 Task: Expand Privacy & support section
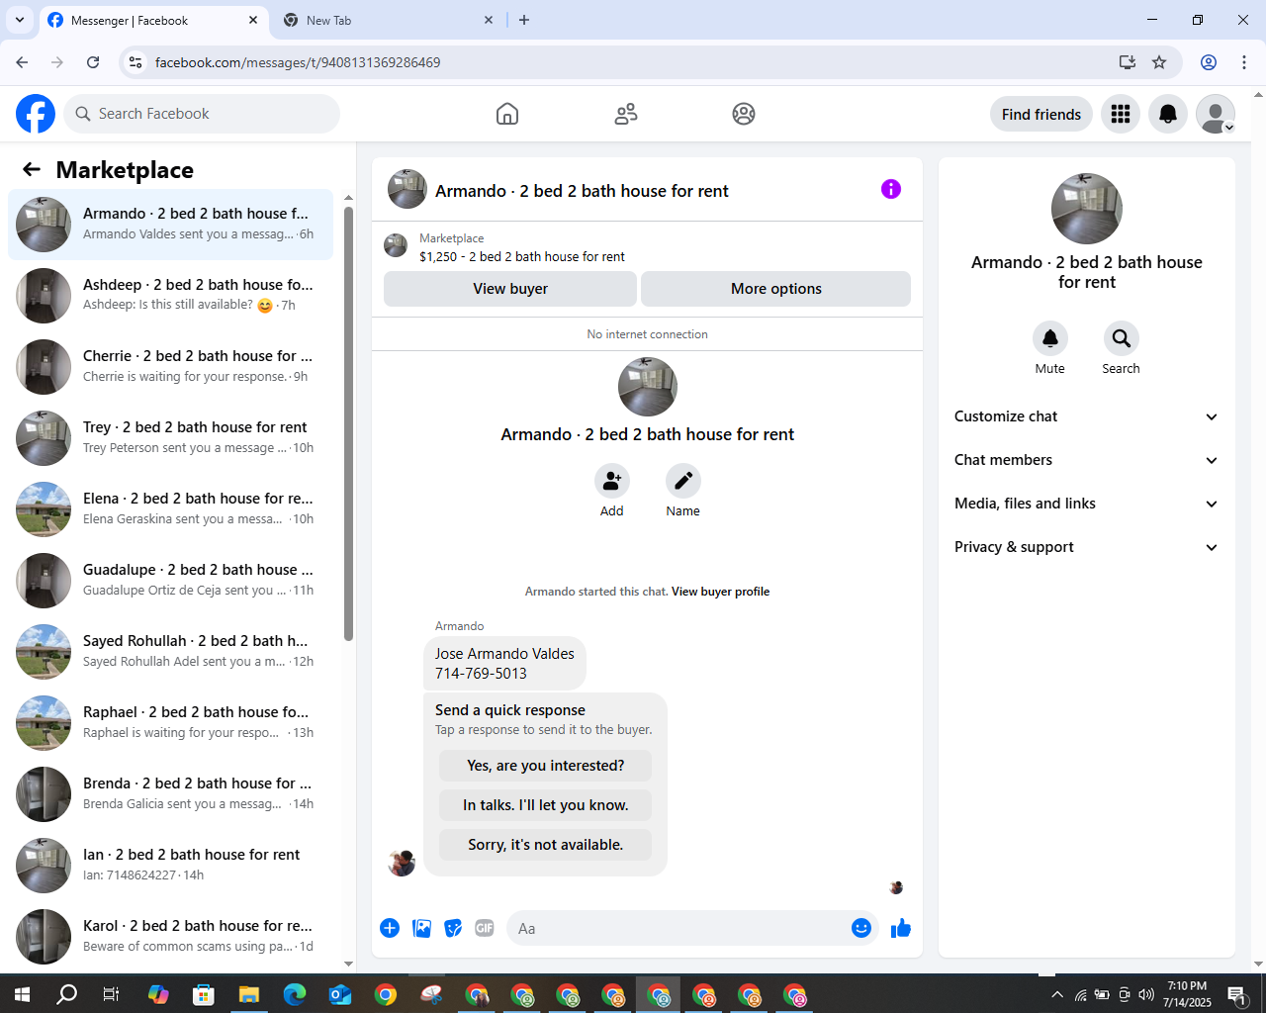click(x=1087, y=547)
